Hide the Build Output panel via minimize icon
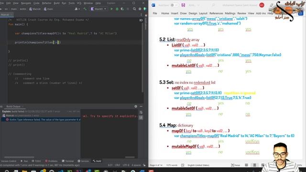This screenshot has width=306, height=172. pyautogui.click(x=141, y=106)
